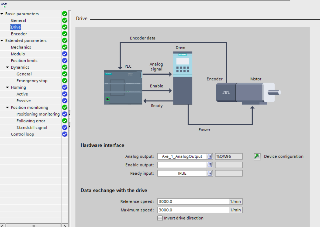This screenshot has width=320, height=227.
Task: Click blue status checkmark next to Modulo
Action: pyautogui.click(x=65, y=54)
